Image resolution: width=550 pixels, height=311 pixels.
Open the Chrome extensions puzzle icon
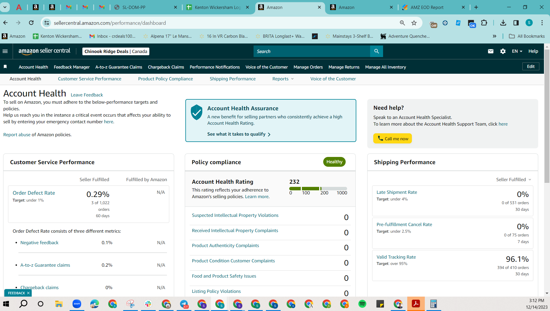tap(484, 23)
